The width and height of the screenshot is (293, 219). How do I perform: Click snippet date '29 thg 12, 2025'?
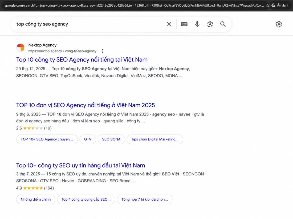pyautogui.click(x=31, y=69)
